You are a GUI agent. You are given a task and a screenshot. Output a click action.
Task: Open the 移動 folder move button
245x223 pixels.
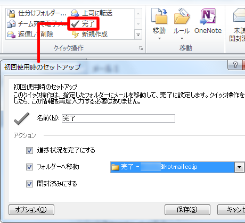[159, 24]
